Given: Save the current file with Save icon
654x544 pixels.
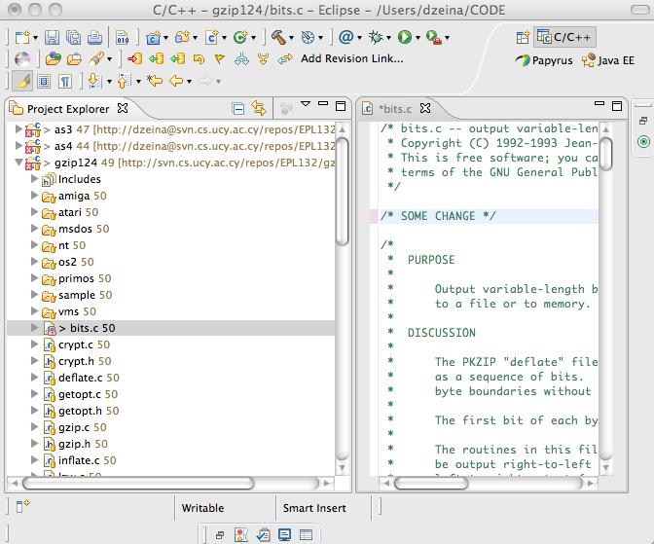Looking at the screenshot, I should point(52,38).
